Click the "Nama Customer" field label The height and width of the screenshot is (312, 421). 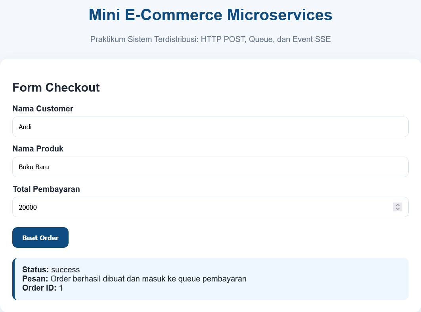tap(43, 109)
